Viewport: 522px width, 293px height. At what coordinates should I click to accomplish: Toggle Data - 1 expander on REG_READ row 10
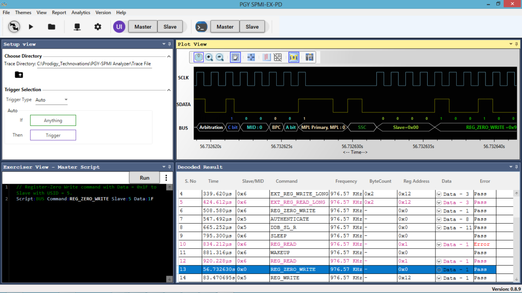tap(438, 244)
